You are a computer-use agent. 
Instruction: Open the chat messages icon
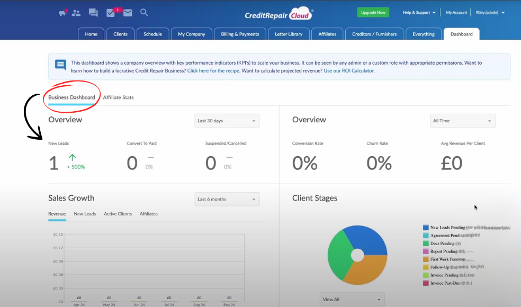(93, 13)
